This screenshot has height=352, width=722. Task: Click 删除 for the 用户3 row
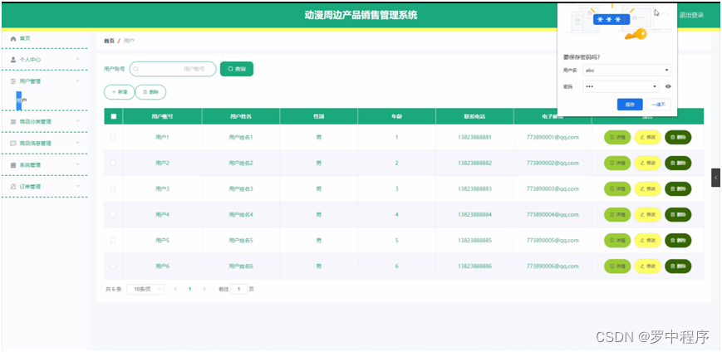tap(678, 188)
